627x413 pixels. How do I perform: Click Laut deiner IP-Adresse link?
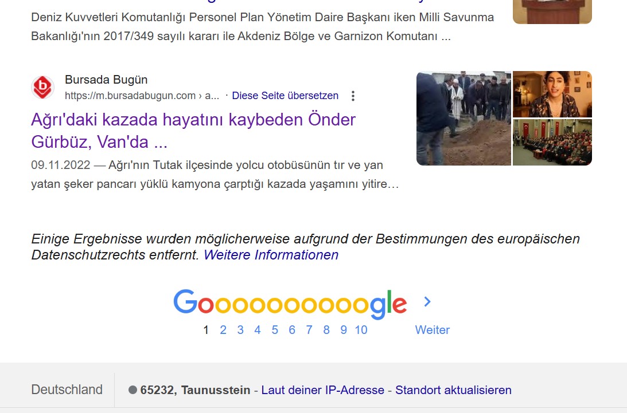tap(323, 390)
